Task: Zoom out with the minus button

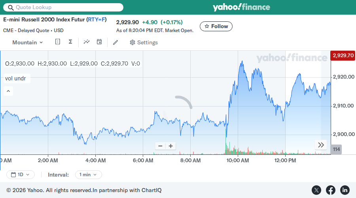Action: (160, 146)
